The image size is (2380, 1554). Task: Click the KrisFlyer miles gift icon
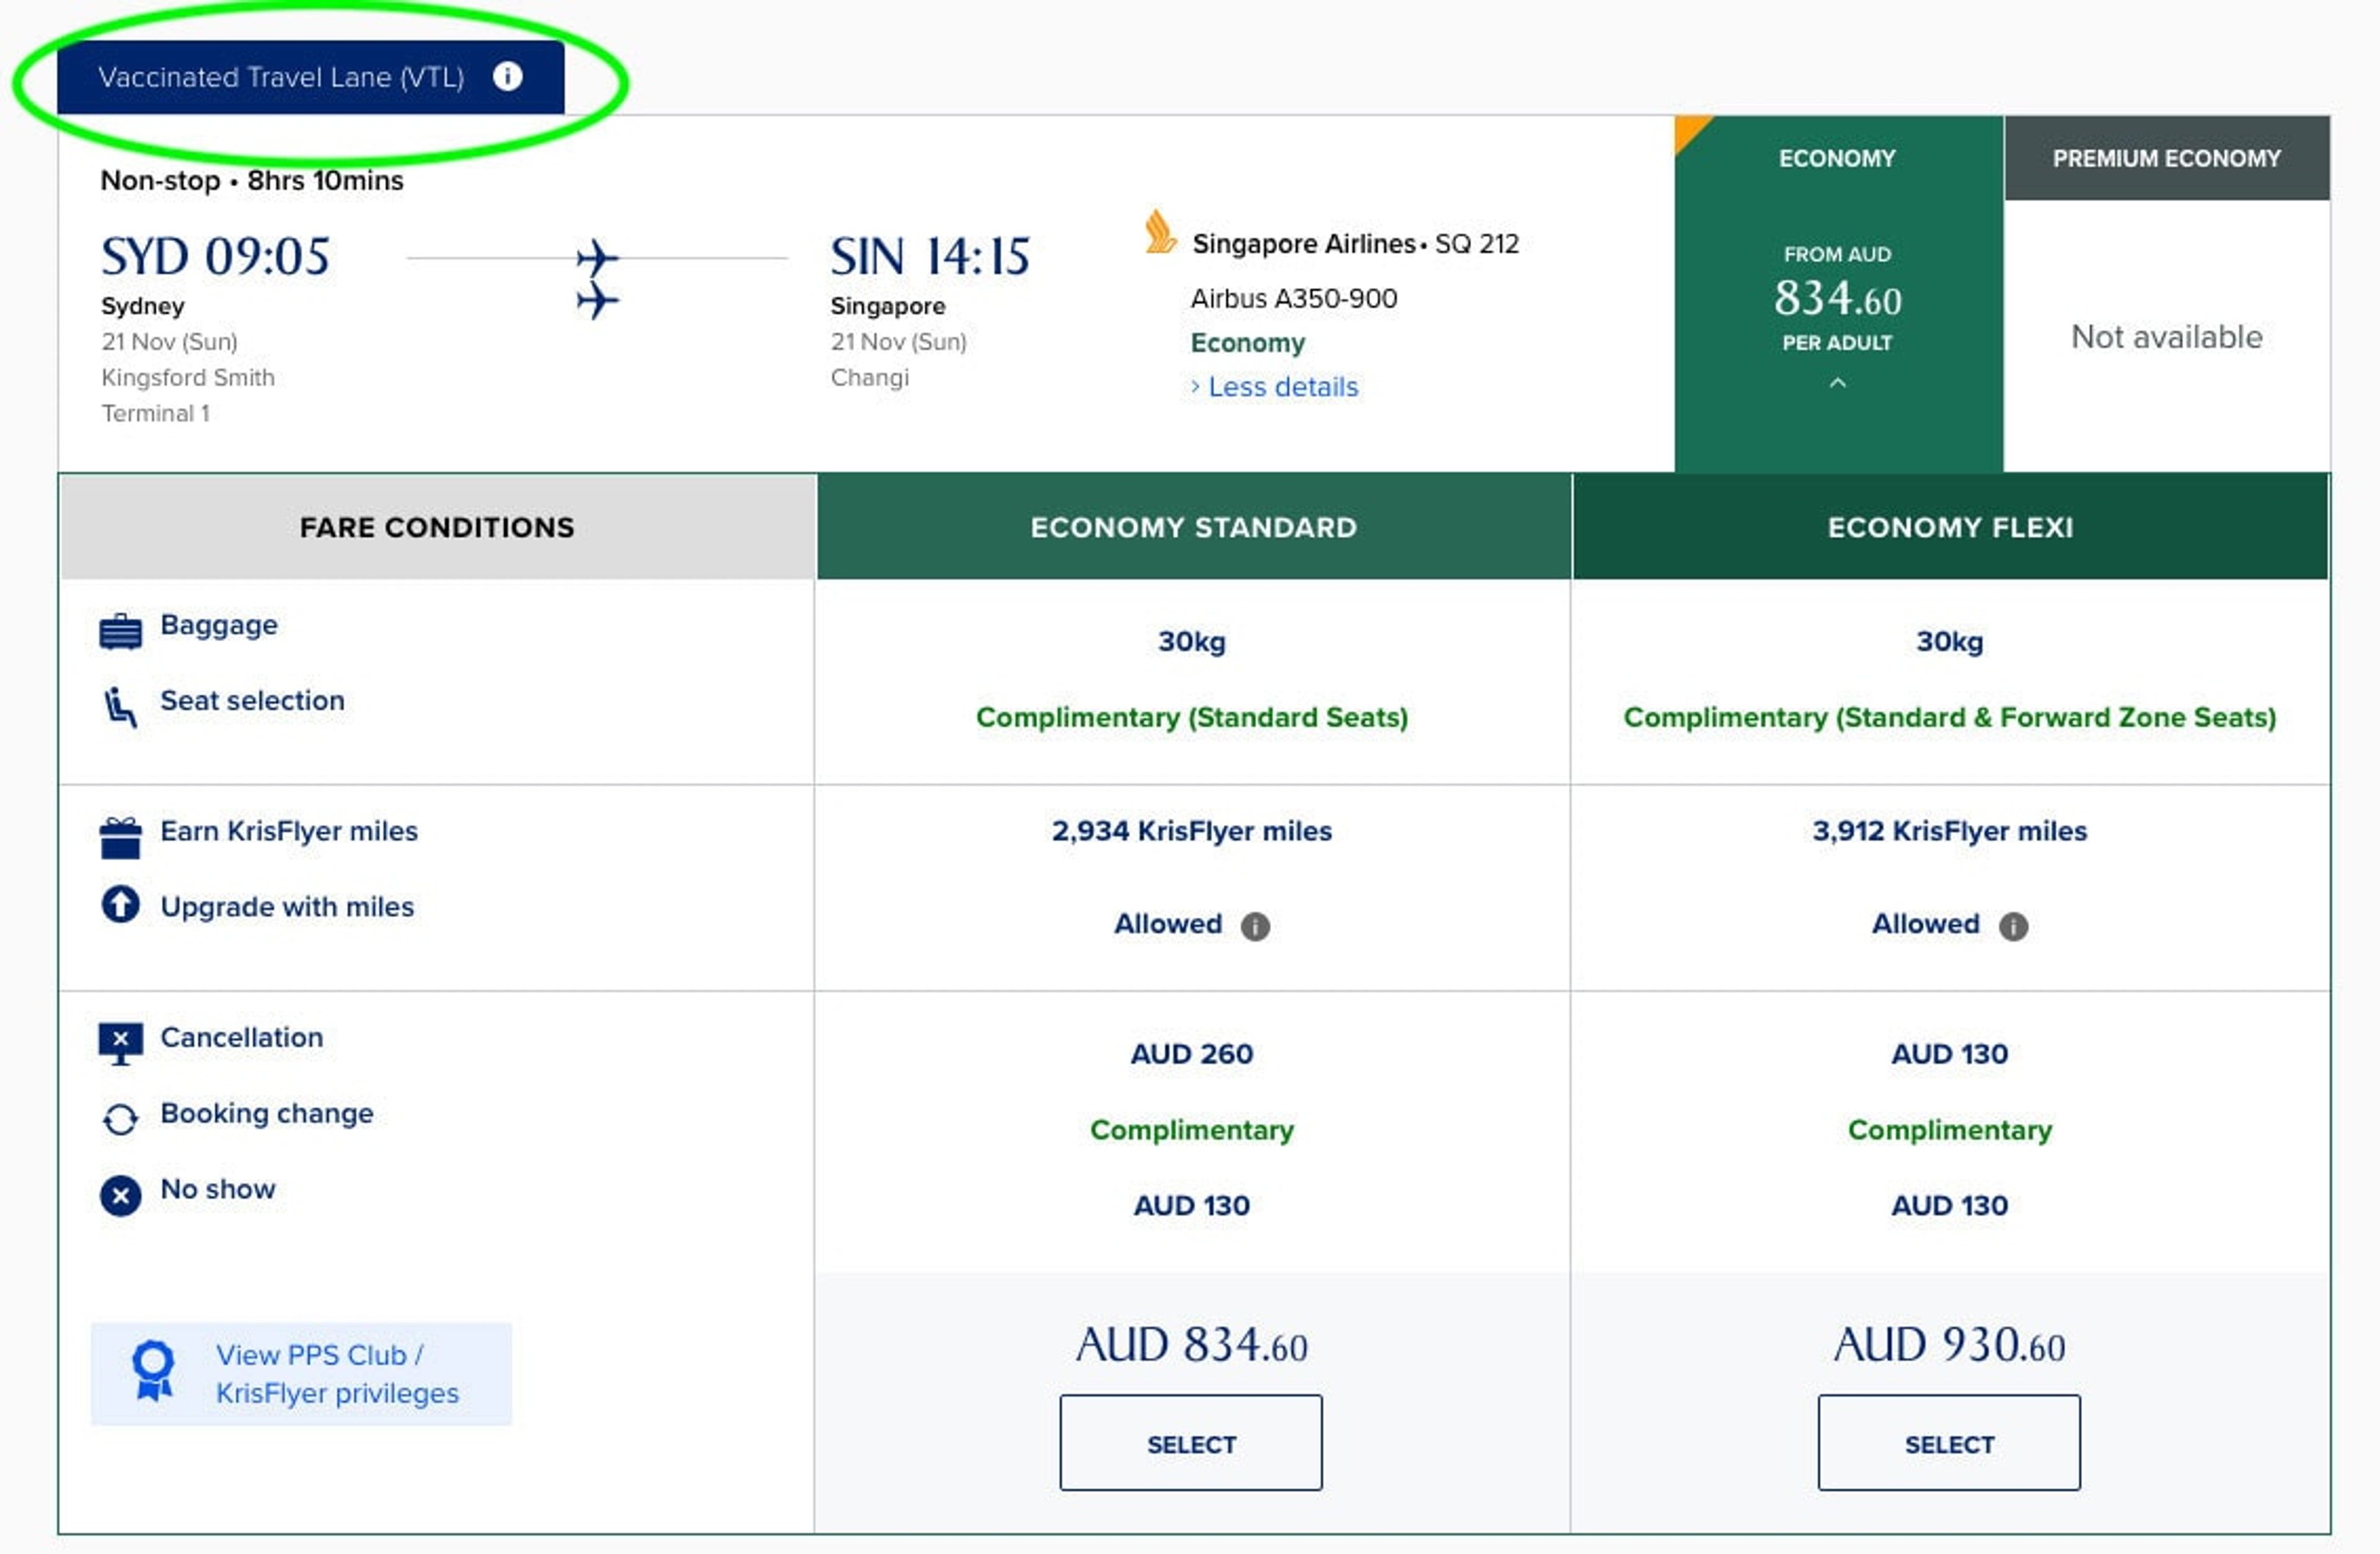120,838
